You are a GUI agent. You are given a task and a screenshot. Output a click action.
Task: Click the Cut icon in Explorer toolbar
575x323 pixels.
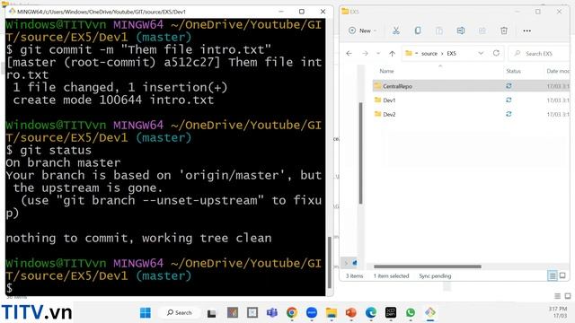click(x=395, y=31)
